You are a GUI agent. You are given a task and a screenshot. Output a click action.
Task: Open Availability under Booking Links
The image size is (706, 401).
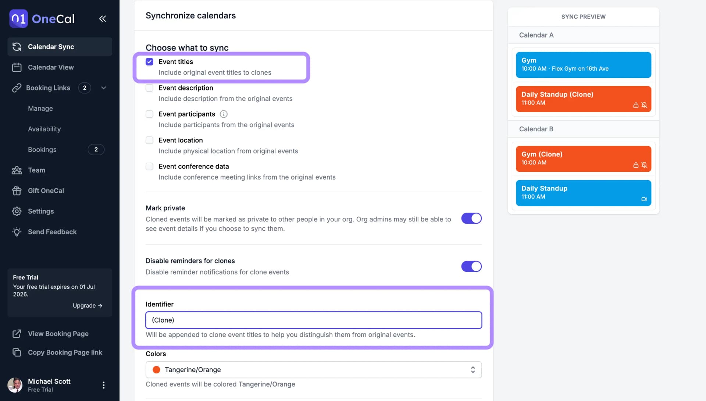point(44,128)
